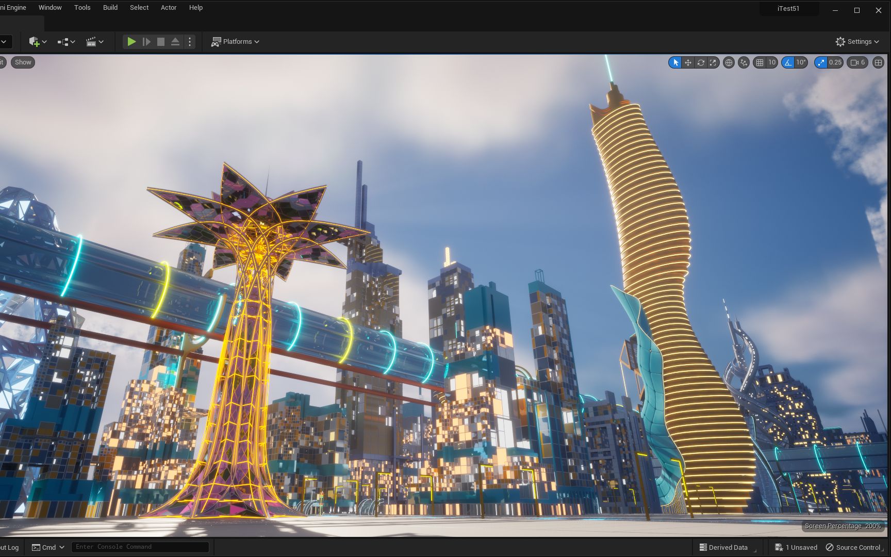Click the Show viewport button
Viewport: 891px width, 557px height.
[x=22, y=62]
